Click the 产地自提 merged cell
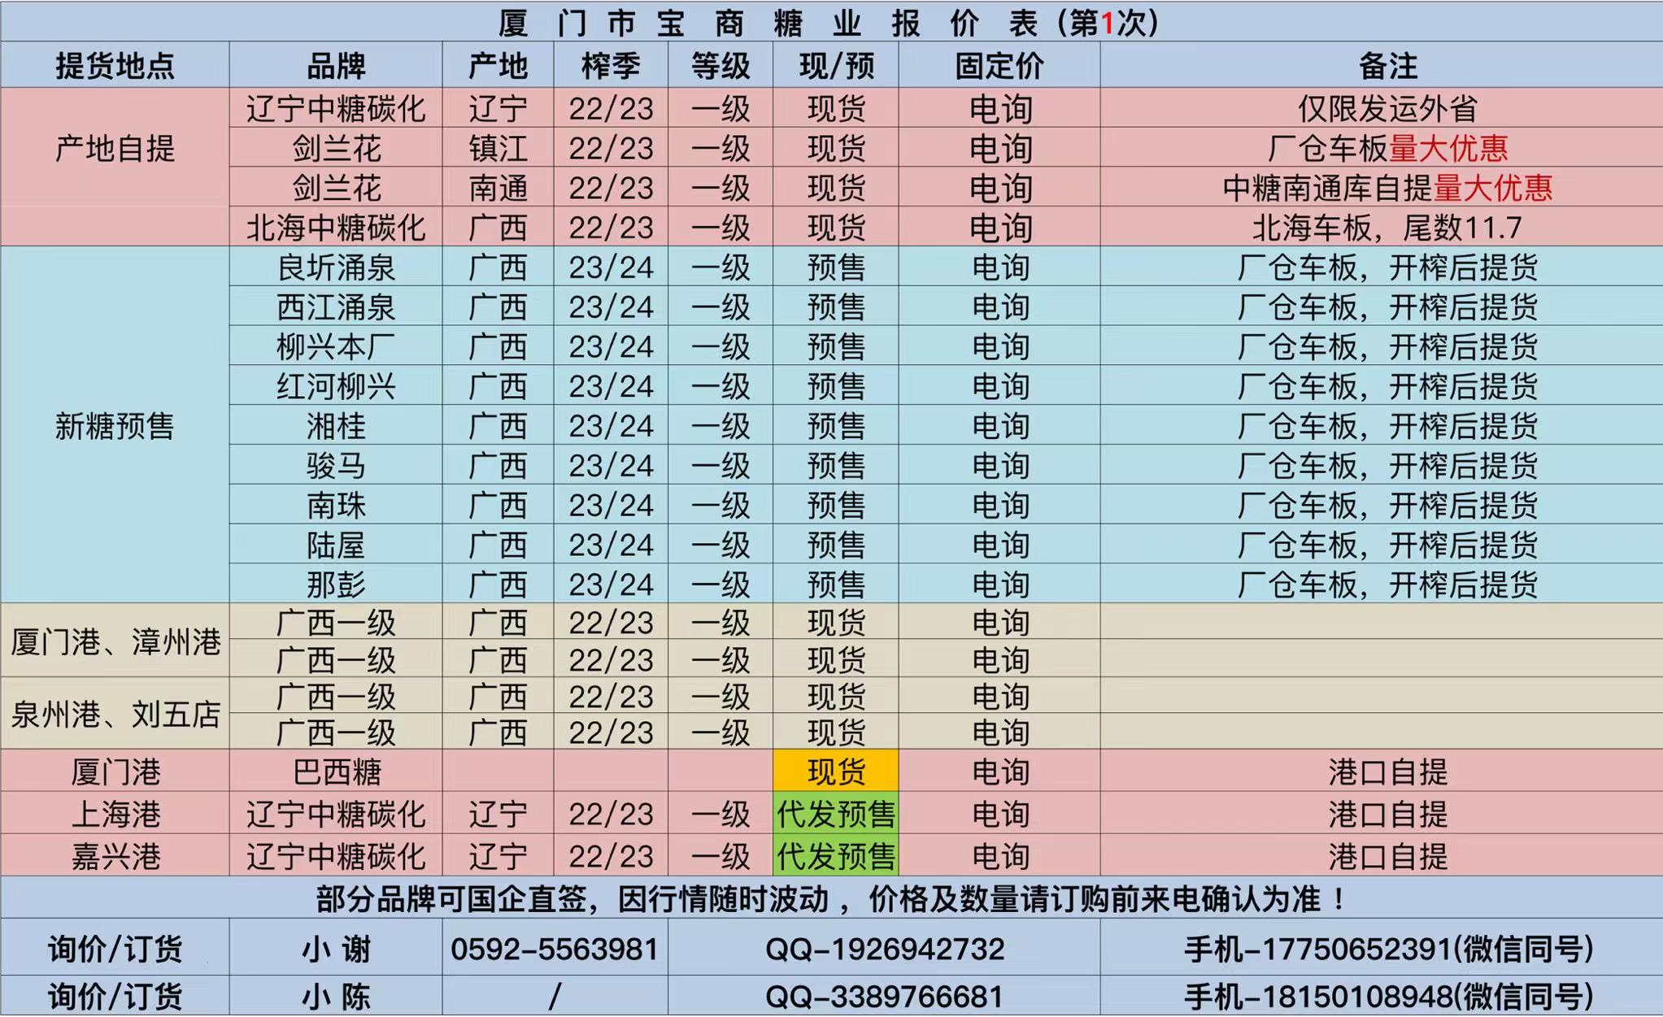The width and height of the screenshot is (1663, 1017). click(115, 149)
